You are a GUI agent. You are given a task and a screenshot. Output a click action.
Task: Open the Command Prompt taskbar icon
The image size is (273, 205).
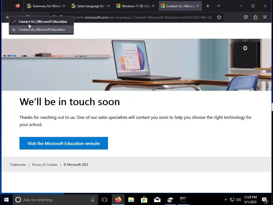point(183,200)
